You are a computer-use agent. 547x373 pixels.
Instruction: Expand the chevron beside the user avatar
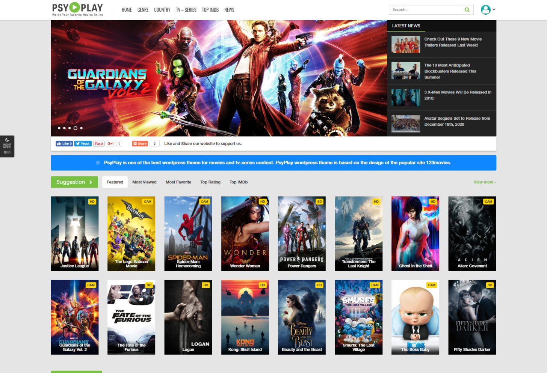(493, 10)
